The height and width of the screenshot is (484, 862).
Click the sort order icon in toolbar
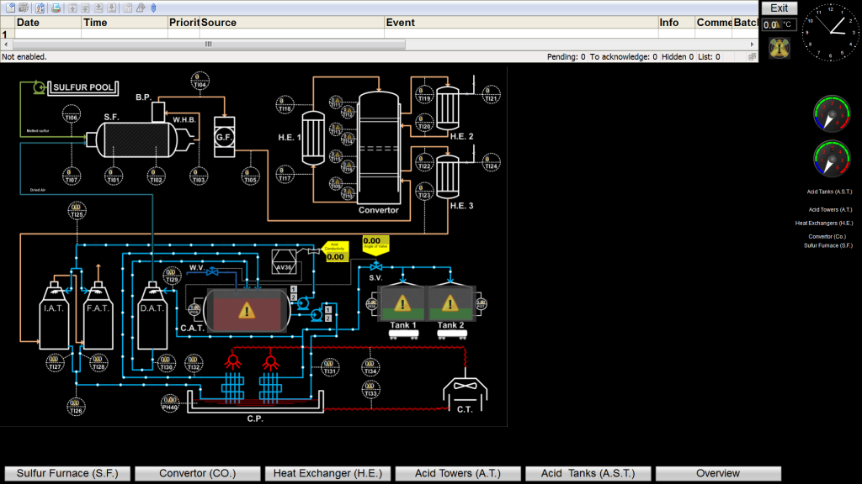(x=40, y=8)
